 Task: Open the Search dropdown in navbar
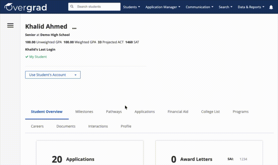click(x=225, y=7)
